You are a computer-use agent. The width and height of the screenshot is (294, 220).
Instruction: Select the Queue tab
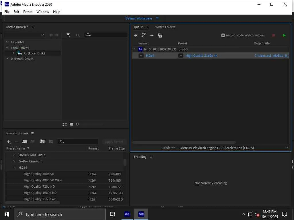[x=138, y=27]
